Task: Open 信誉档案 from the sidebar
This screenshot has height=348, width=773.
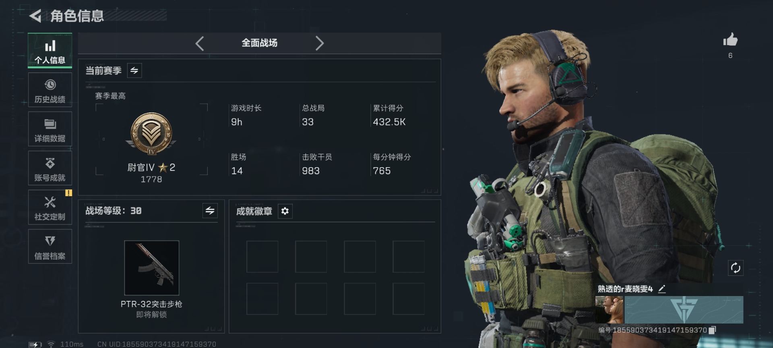Action: coord(50,246)
